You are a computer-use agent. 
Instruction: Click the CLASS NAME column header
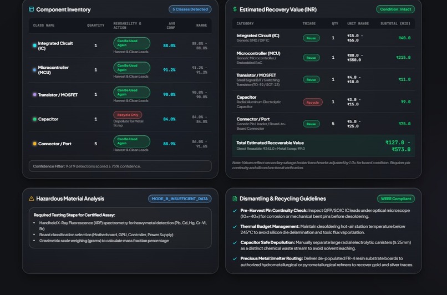[x=44, y=26]
